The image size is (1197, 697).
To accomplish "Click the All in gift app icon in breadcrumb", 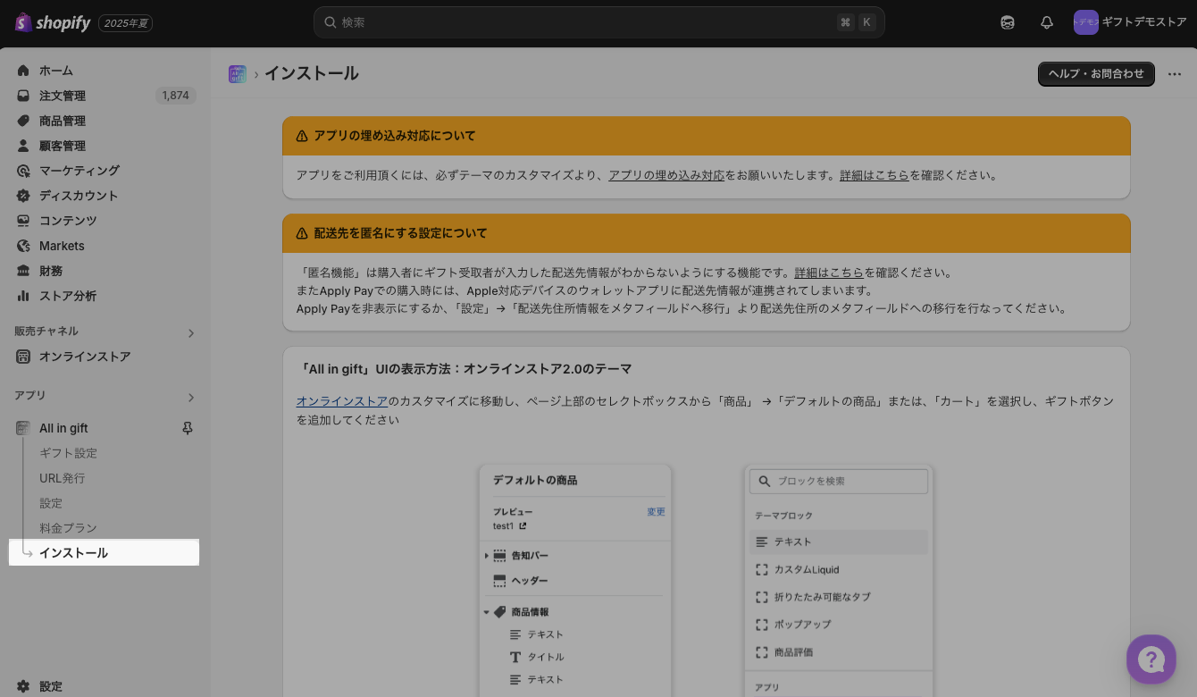I will click(x=238, y=74).
